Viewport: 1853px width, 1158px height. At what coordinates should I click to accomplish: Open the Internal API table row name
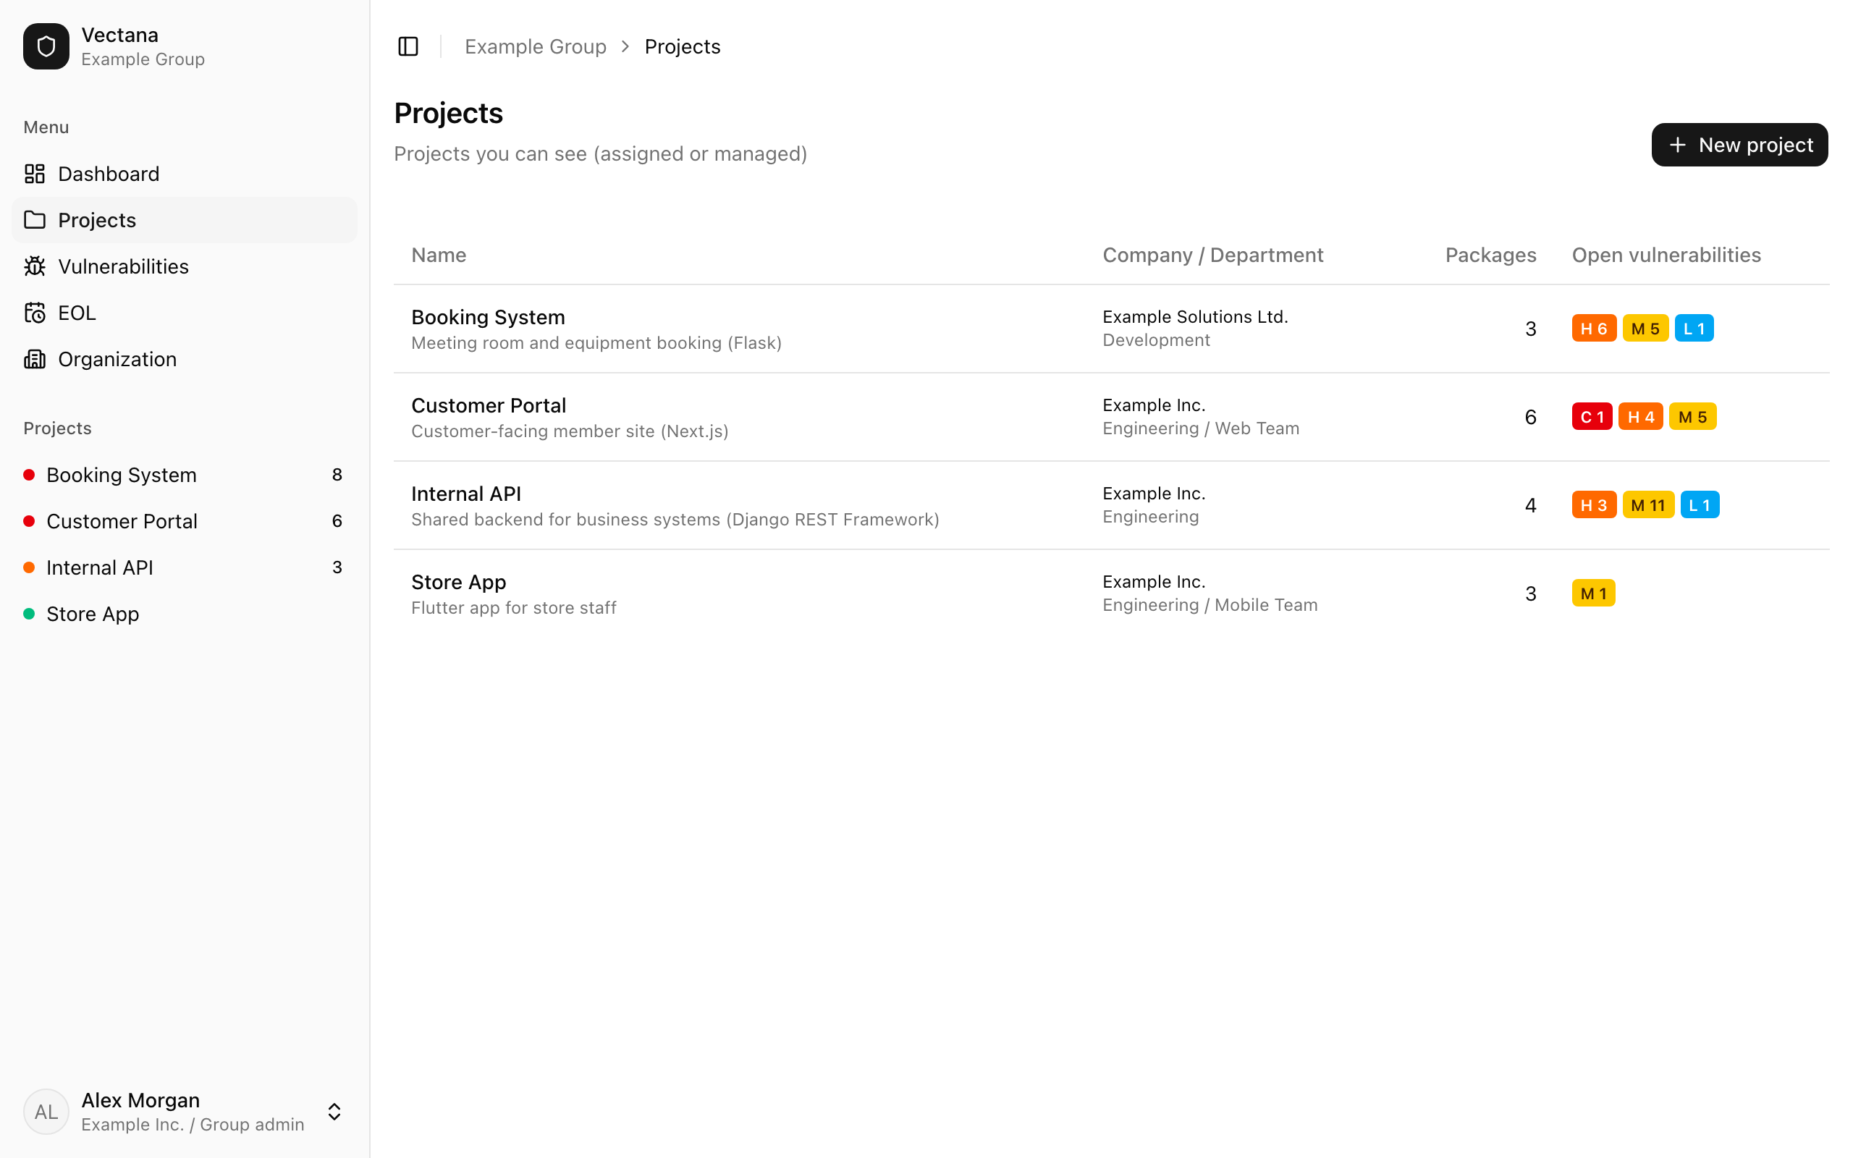click(465, 493)
